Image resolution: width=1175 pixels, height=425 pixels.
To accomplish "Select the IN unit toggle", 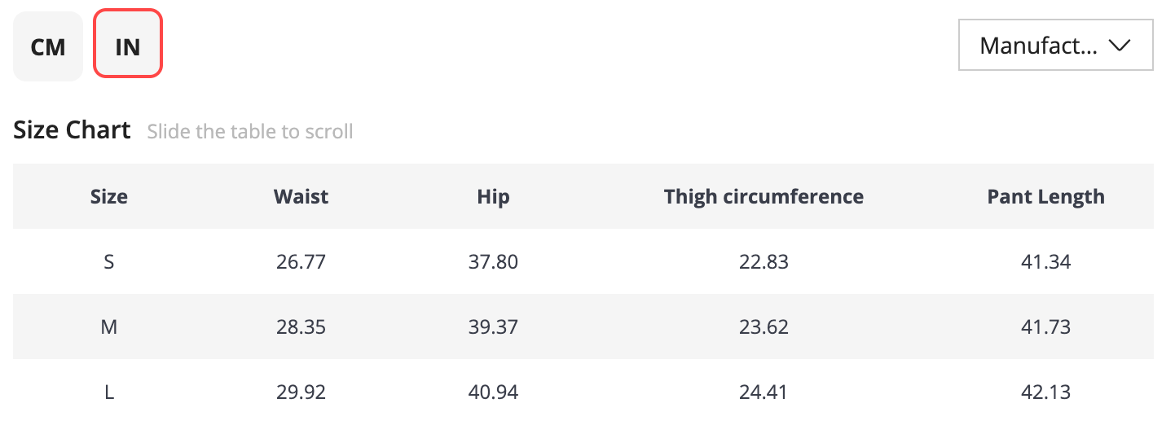I will [x=128, y=47].
